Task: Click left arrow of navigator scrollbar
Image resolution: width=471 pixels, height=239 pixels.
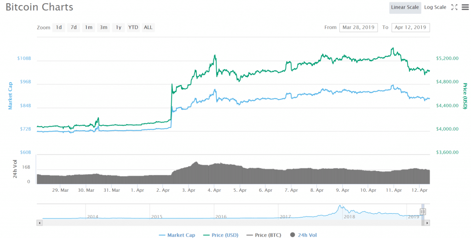Action: (39, 222)
